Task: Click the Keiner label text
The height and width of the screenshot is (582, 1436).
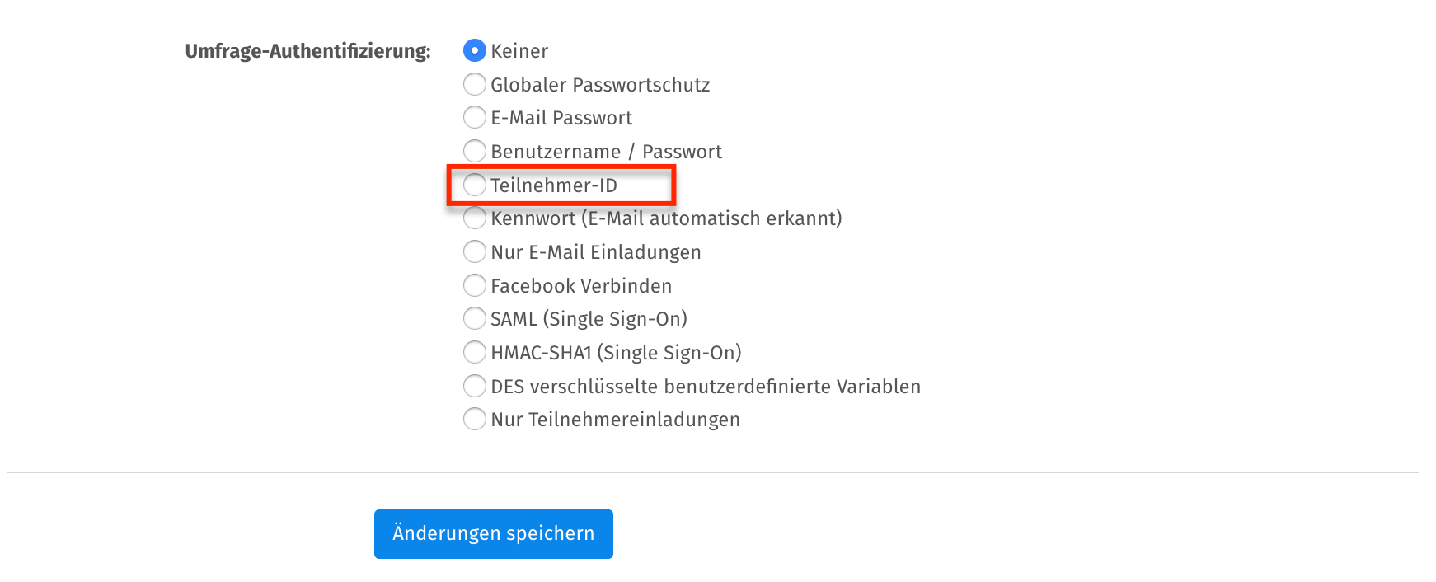Action: pos(519,50)
